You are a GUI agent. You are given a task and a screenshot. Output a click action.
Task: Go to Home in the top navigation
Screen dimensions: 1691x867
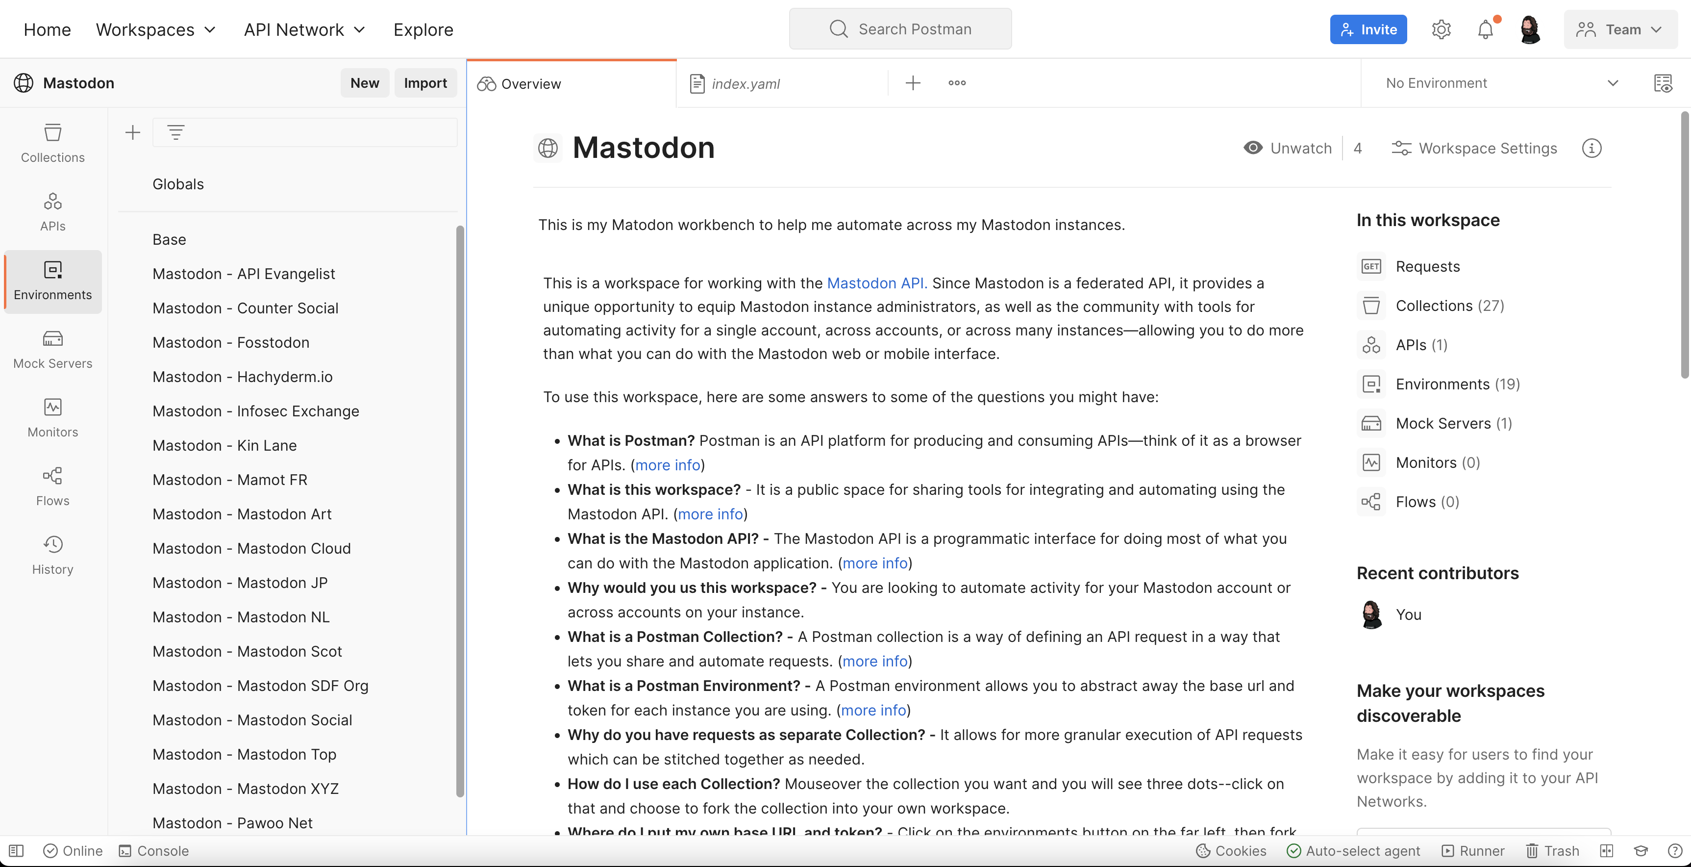pyautogui.click(x=47, y=29)
